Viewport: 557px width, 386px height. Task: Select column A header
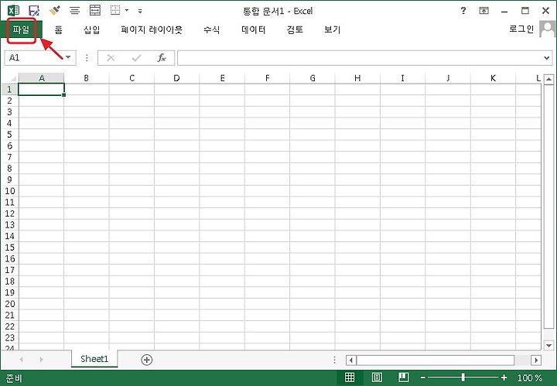click(x=41, y=78)
